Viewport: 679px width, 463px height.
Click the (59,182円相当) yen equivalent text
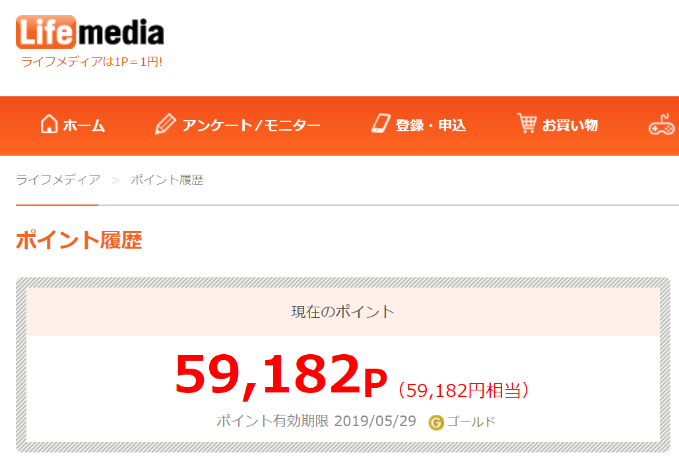click(x=463, y=390)
